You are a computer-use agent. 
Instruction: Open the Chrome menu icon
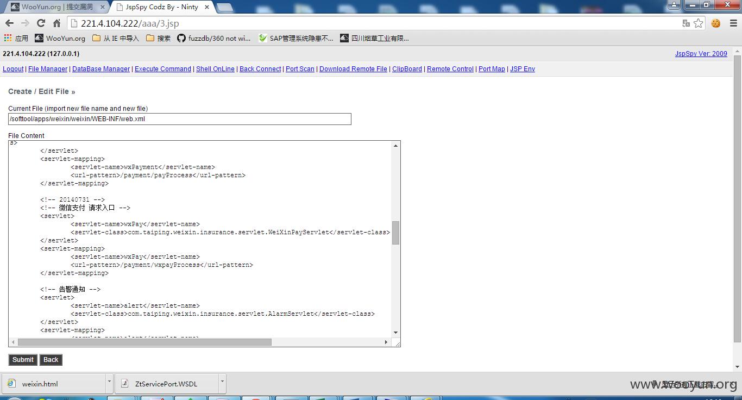[732, 23]
